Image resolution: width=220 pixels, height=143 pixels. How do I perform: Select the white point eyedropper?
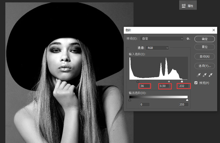click(x=210, y=75)
